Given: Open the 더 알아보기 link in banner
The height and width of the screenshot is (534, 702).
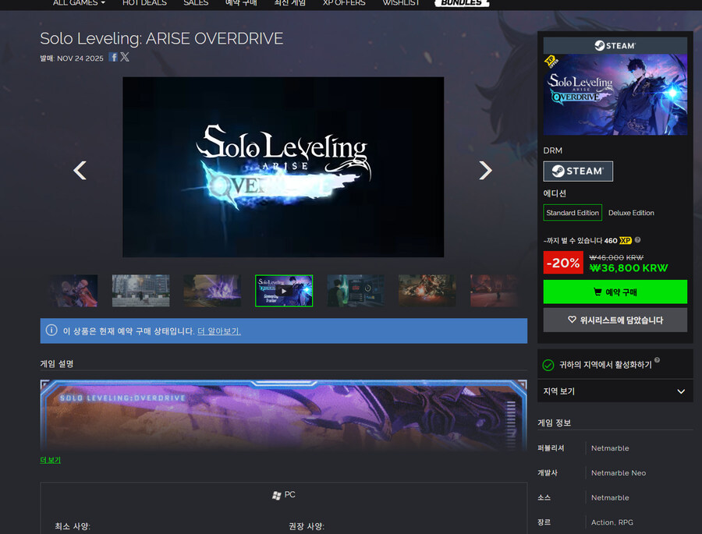Looking at the screenshot, I should pos(218,331).
